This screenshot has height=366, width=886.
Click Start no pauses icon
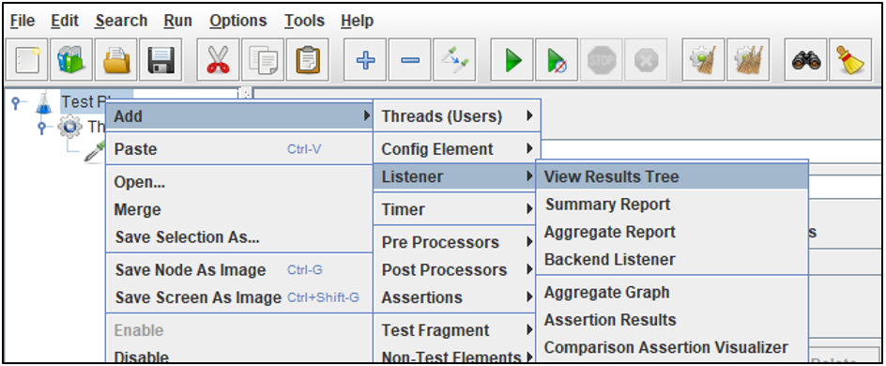click(x=557, y=60)
